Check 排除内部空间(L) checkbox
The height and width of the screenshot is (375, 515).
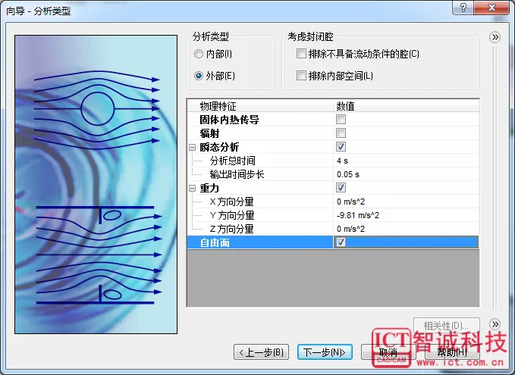pyautogui.click(x=301, y=76)
